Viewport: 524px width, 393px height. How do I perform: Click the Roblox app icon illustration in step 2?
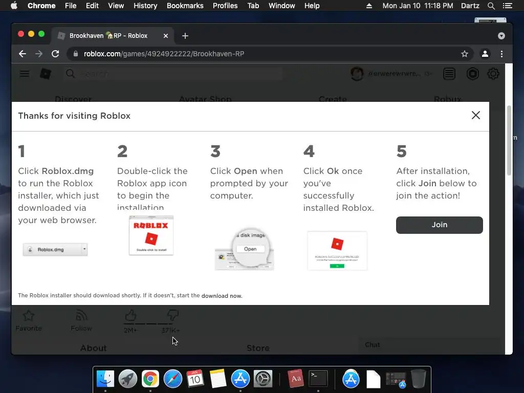coord(151,235)
